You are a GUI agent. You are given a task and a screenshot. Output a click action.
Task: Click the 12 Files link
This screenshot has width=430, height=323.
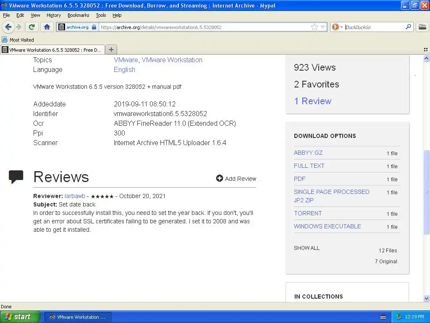pos(388,251)
